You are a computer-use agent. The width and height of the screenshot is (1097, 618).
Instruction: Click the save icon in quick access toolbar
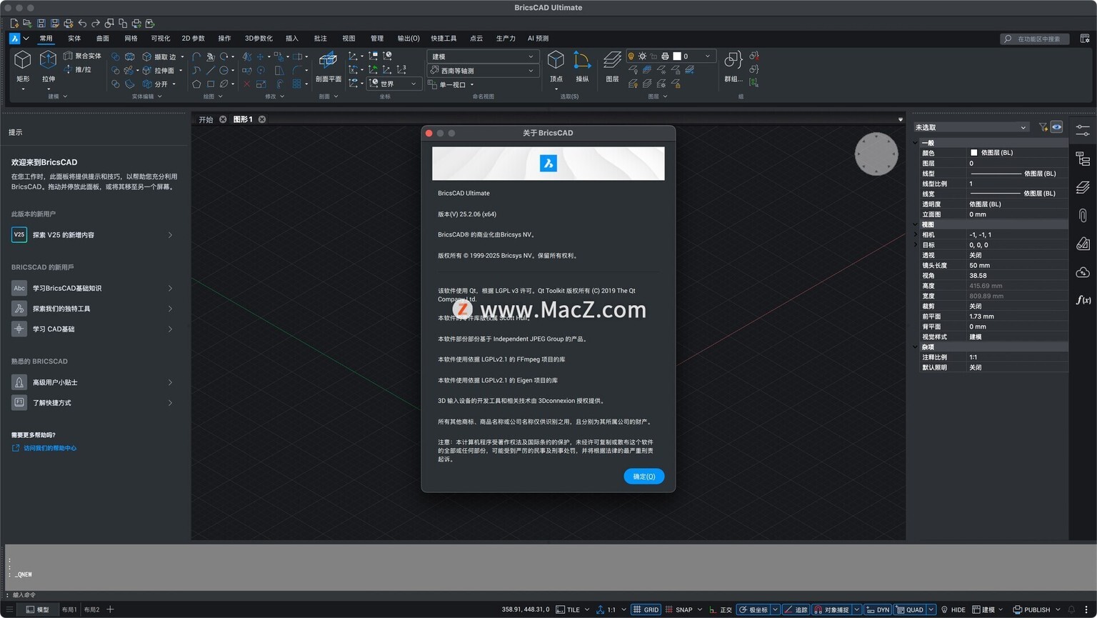click(41, 24)
